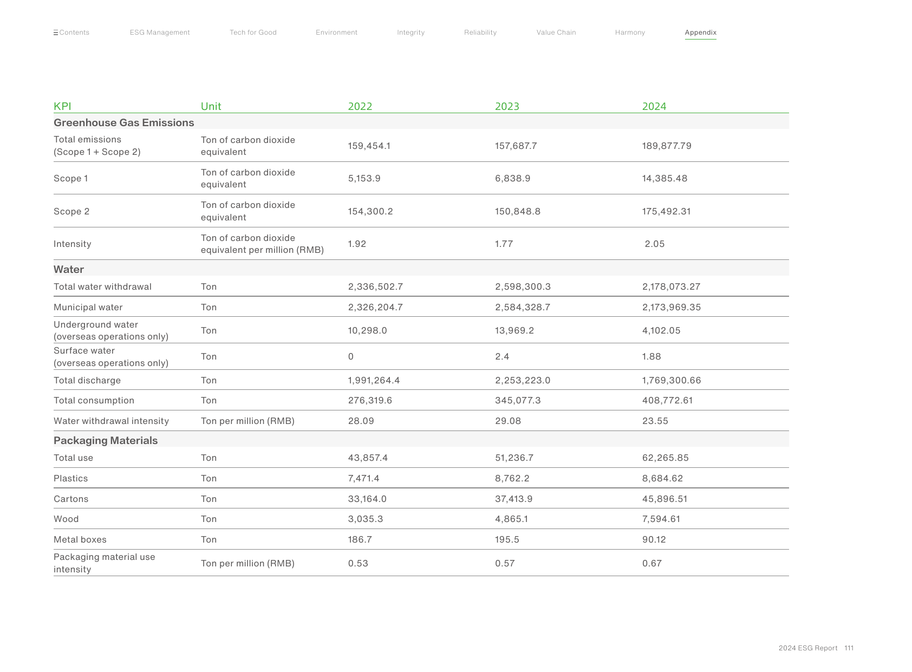The image size is (912, 672).
Task: Click the Wood row label
Action: [66, 519]
